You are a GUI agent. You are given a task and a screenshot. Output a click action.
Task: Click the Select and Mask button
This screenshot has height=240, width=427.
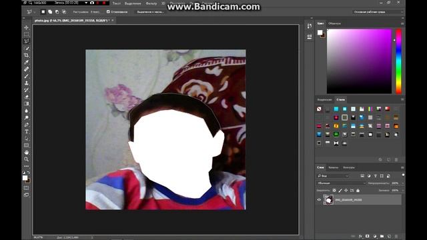point(150,12)
